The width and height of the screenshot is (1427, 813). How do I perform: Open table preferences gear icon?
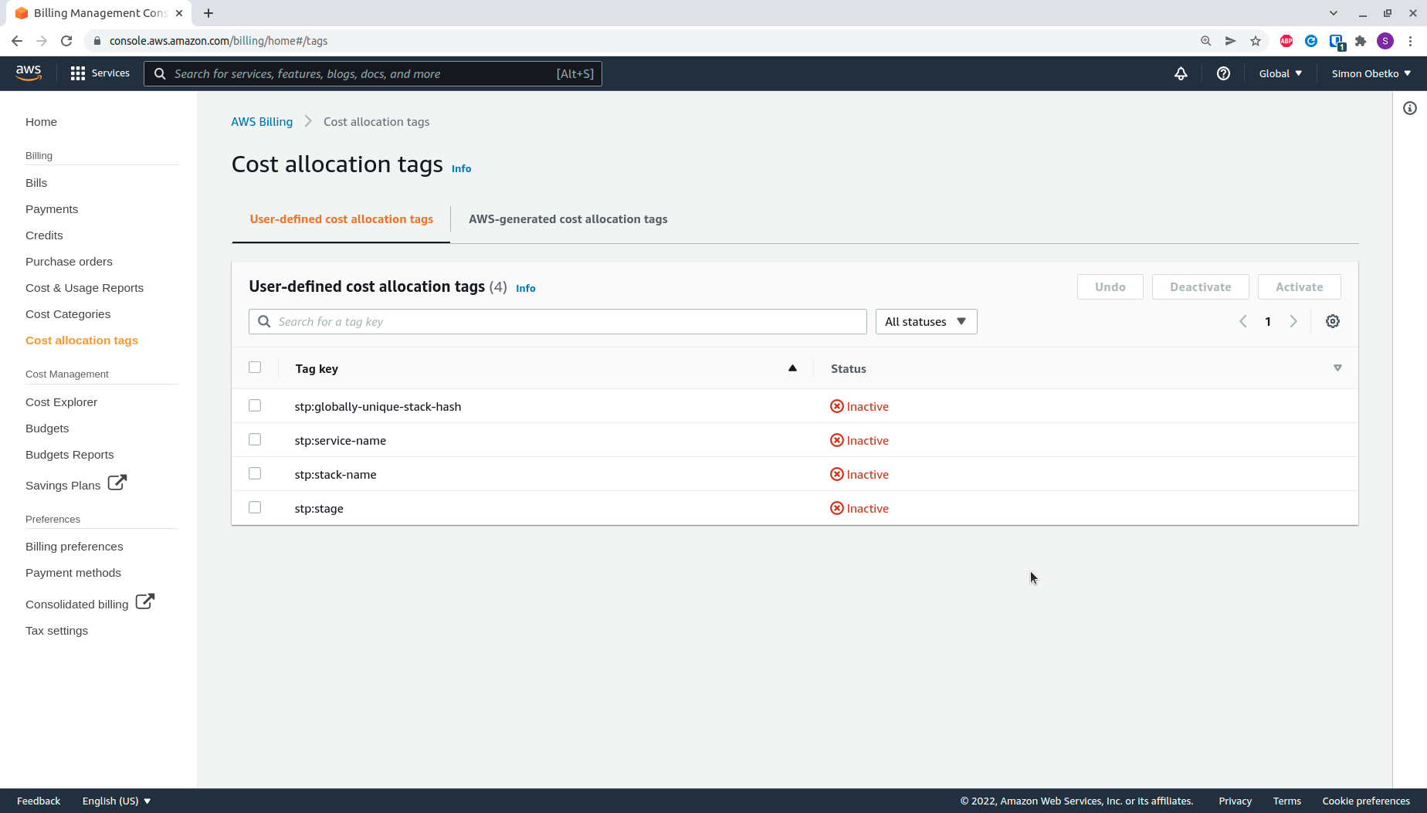point(1333,321)
